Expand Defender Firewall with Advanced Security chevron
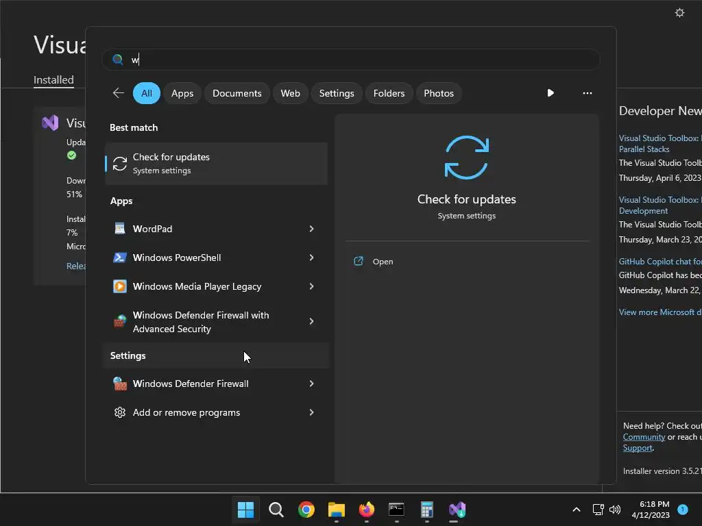The height and width of the screenshot is (526, 702). click(x=312, y=321)
